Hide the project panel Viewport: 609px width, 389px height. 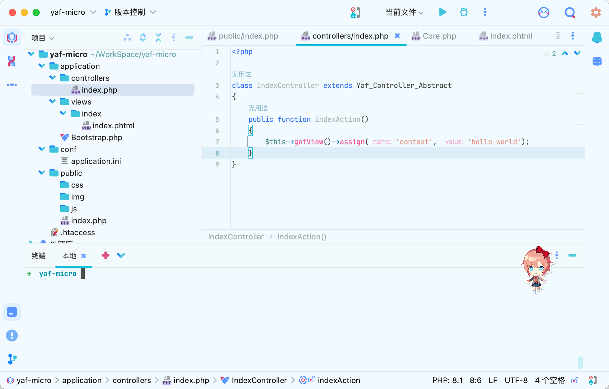(x=189, y=38)
